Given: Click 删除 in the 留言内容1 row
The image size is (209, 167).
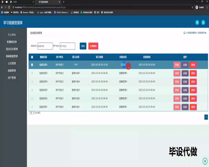Looking at the screenshot, I should click(x=193, y=107).
